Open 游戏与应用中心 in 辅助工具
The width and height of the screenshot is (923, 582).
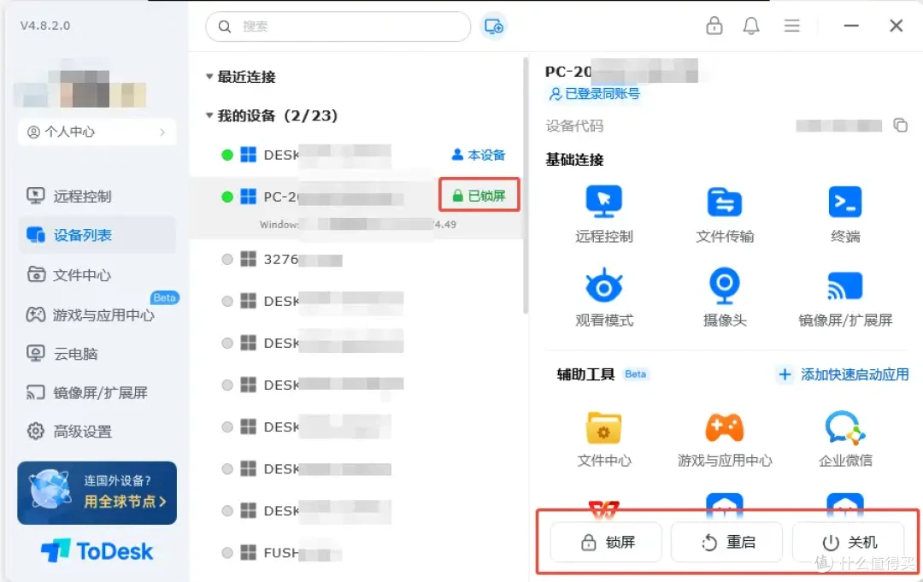[725, 439]
